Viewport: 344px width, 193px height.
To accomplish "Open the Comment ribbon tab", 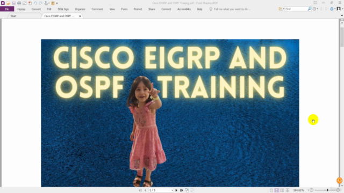I will pyautogui.click(x=97, y=9).
